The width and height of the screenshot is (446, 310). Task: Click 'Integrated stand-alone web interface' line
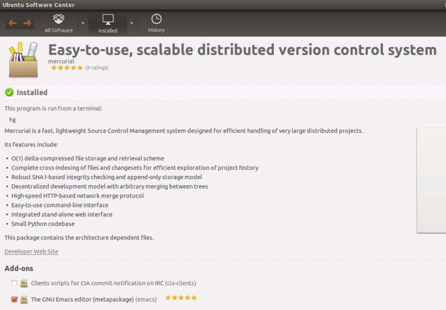coord(62,214)
